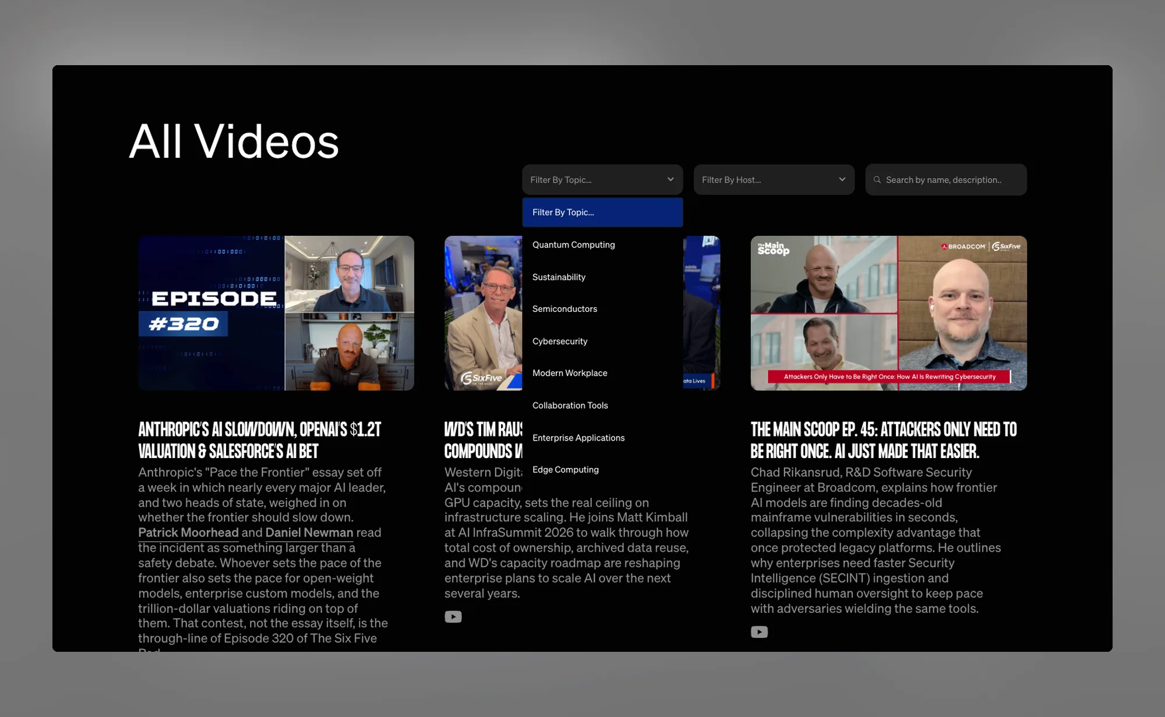Choose Cybersecurity from the topic list
This screenshot has height=717, width=1165.
click(x=602, y=341)
